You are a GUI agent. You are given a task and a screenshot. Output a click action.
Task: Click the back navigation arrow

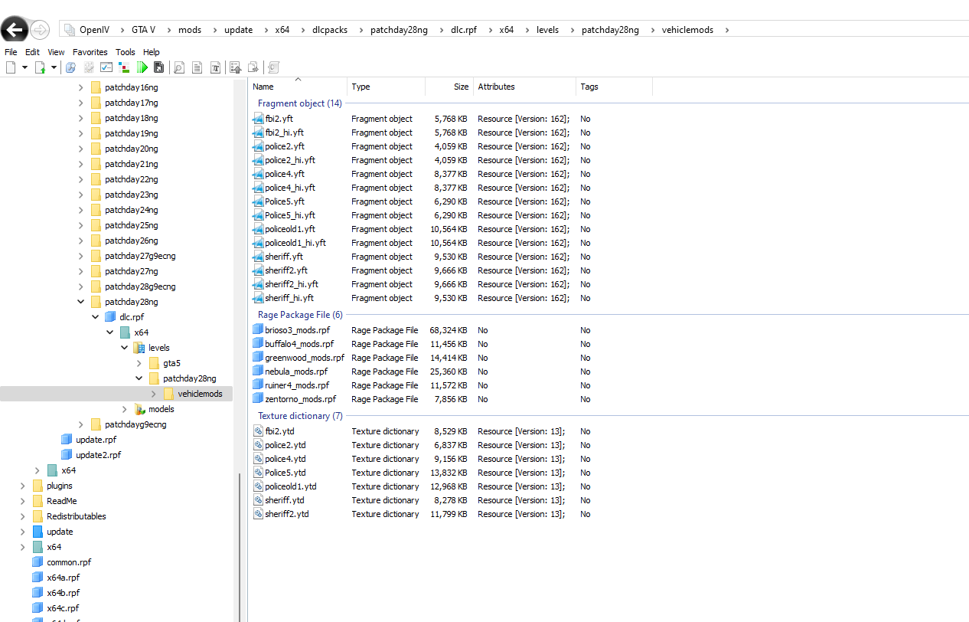point(15,30)
